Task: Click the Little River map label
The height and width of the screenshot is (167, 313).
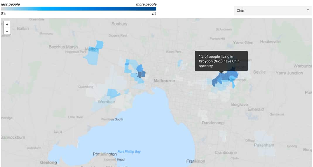Action: pos(76,117)
